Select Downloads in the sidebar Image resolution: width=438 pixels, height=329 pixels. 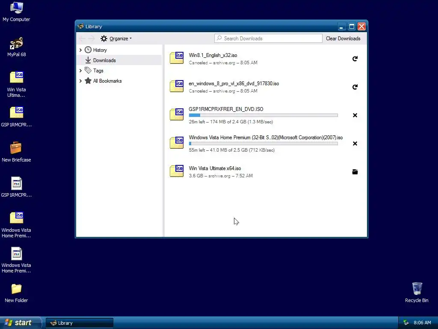[x=119, y=60]
